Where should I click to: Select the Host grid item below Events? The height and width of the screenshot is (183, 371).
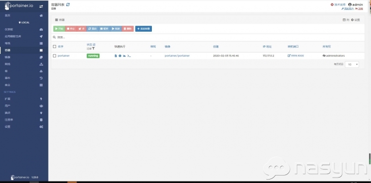(24, 85)
